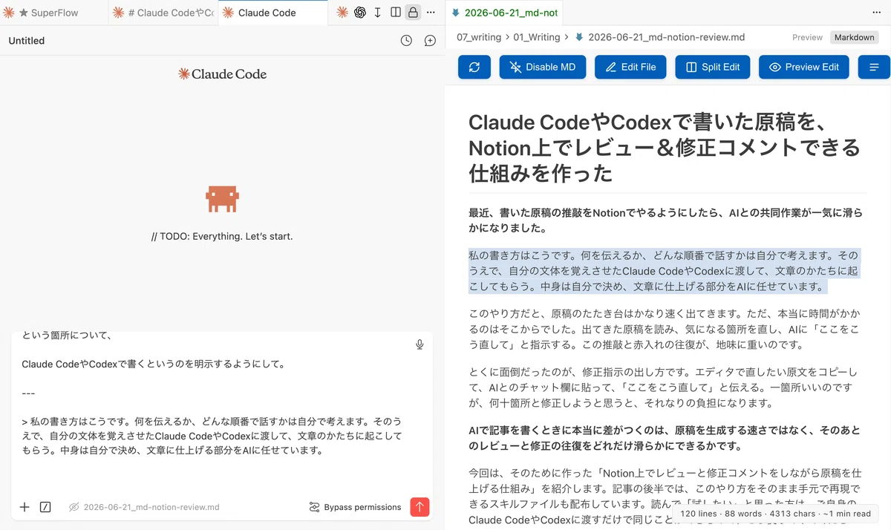Viewport: 891px width, 530px height.
Task: Switch to the '# Claude CodeやCo' tab
Action: [x=163, y=13]
